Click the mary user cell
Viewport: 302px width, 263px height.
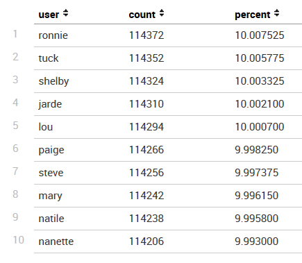(50, 196)
